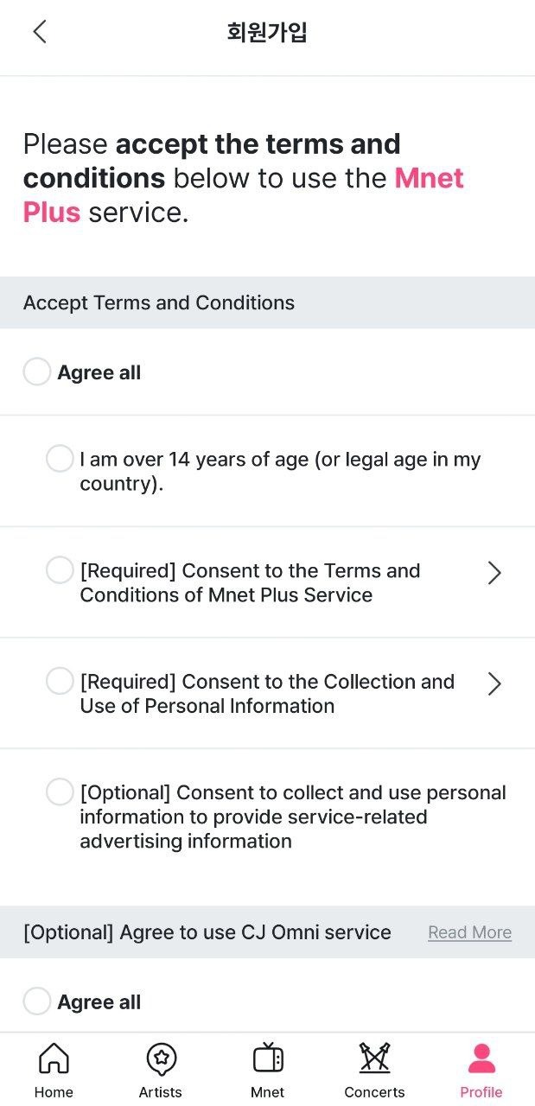
Task: Tap the Artists label in bottom navigation
Action: point(161,1092)
